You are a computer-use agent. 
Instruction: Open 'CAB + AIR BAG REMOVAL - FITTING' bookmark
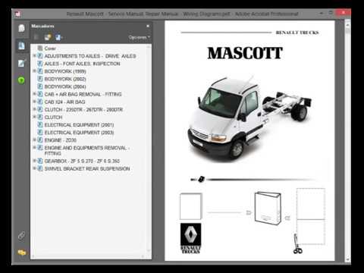pos(83,94)
